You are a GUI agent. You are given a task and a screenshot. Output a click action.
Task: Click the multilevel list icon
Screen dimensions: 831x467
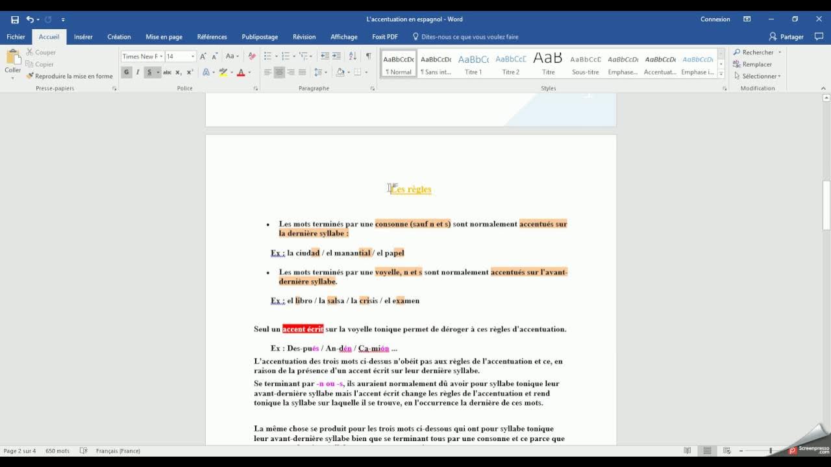[303, 56]
